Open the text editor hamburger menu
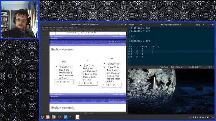The width and height of the screenshot is (216, 121). click(x=203, y=25)
